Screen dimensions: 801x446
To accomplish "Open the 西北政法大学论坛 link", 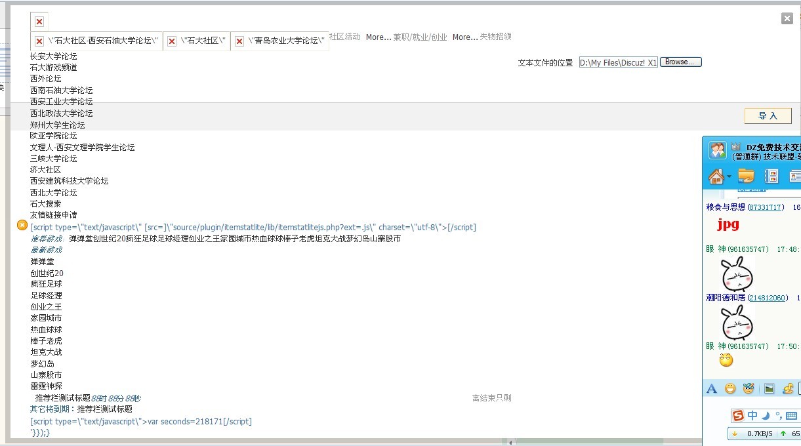I will [61, 113].
